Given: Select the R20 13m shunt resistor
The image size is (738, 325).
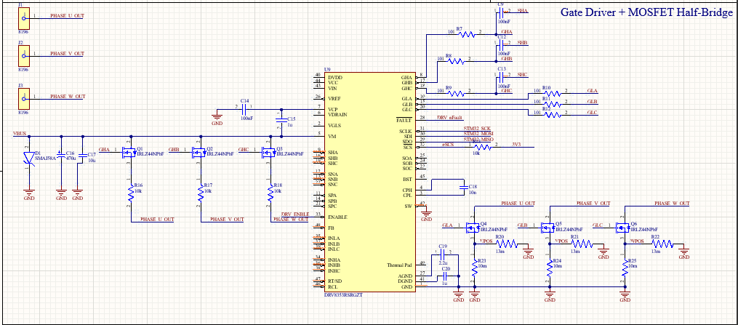Looking at the screenshot, I should [506, 244].
